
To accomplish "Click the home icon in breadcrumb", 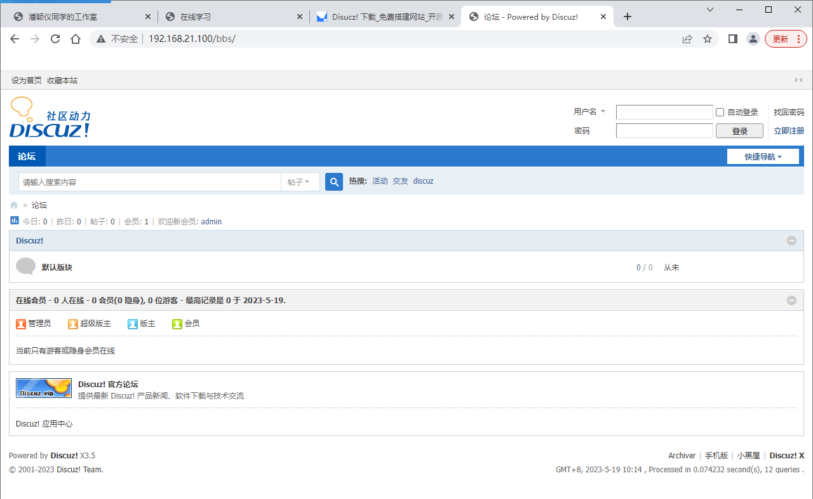I will [14, 205].
